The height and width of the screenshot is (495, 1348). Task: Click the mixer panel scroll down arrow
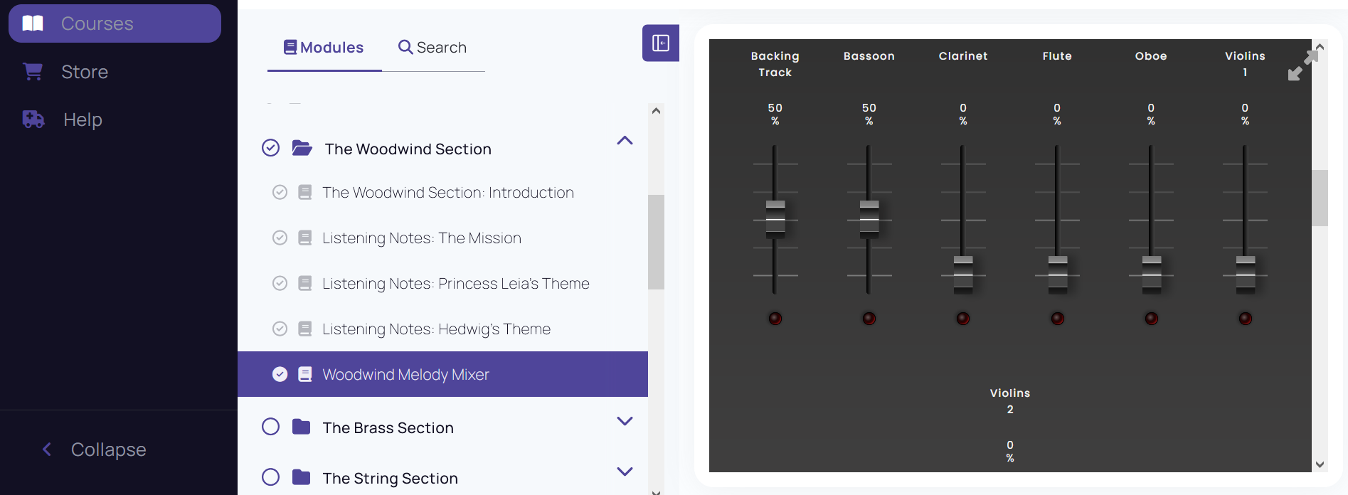click(x=1320, y=464)
